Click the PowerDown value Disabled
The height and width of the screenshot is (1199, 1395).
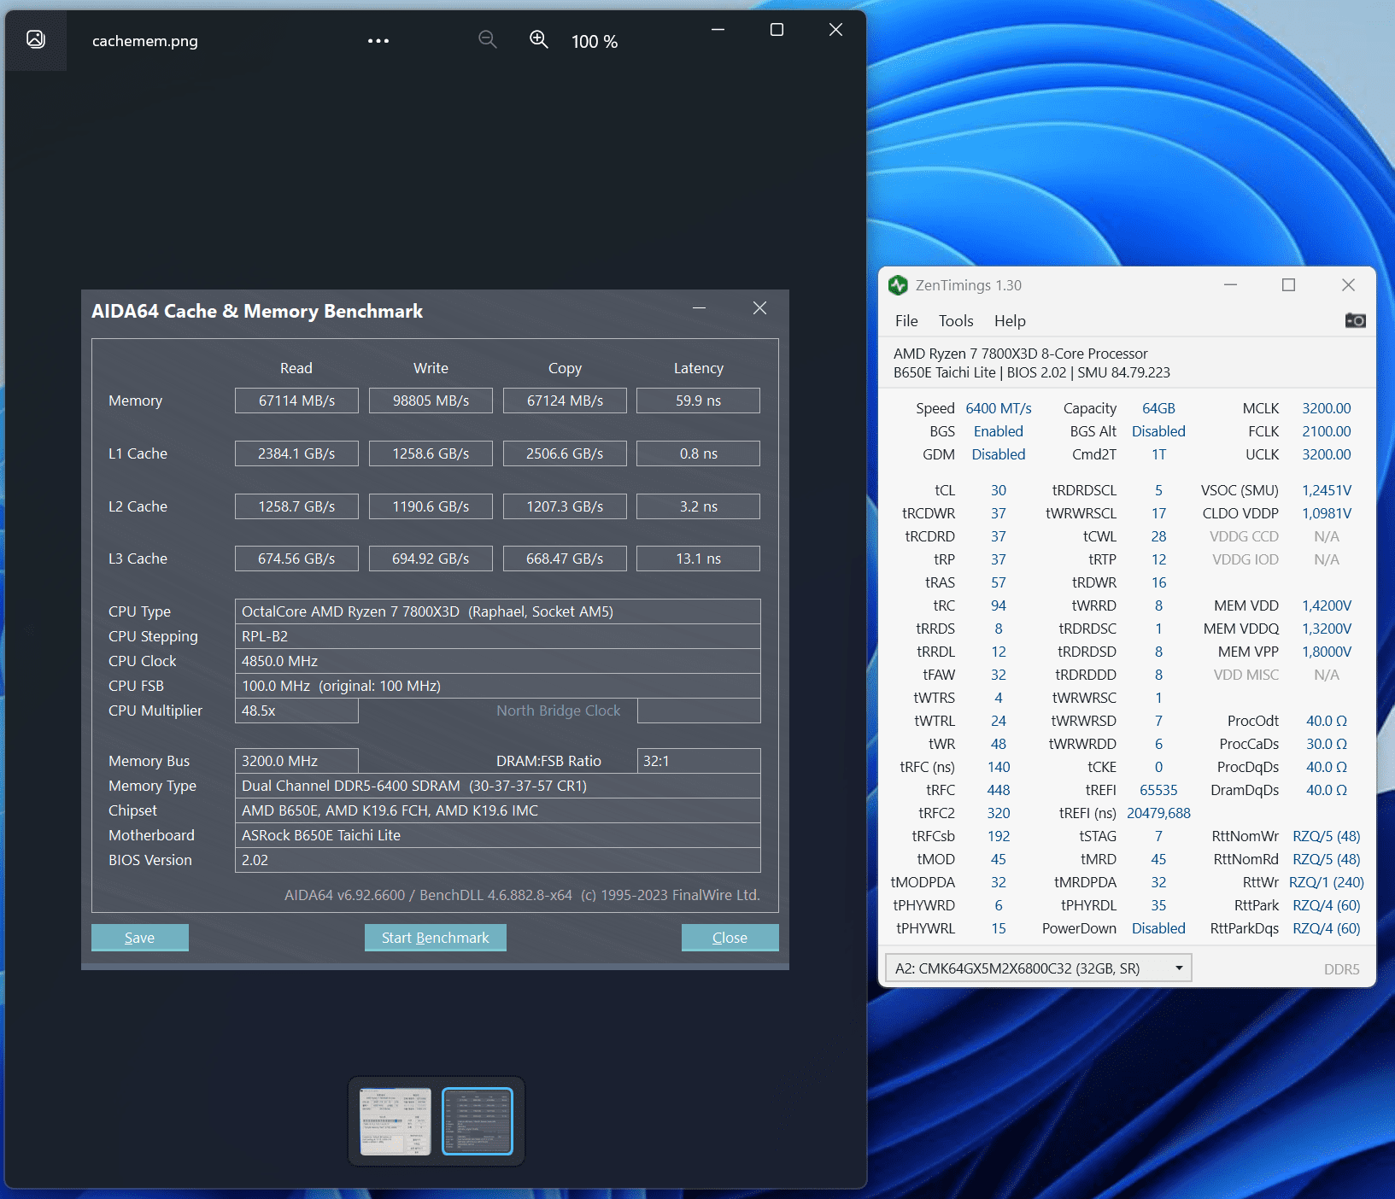1158,928
